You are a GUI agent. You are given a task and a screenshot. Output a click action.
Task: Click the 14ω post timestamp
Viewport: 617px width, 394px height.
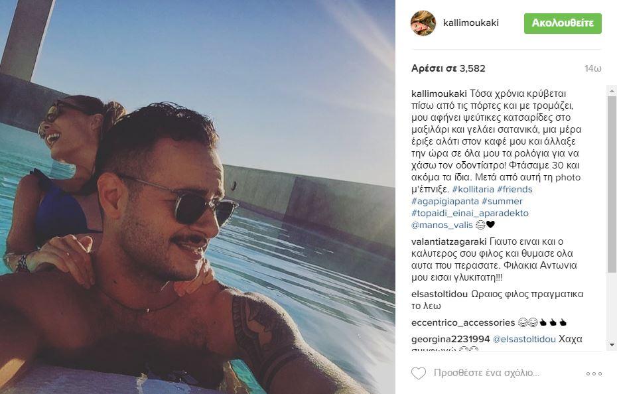(593, 68)
